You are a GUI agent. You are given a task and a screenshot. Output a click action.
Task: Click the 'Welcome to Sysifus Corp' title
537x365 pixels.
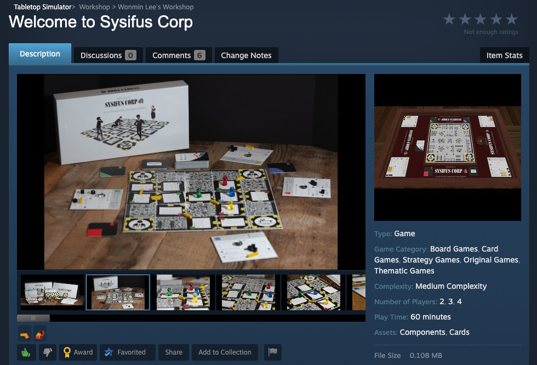coord(101,22)
